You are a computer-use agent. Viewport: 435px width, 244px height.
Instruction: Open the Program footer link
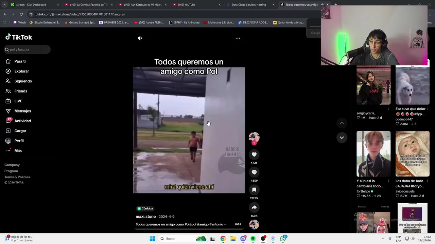(x=11, y=171)
